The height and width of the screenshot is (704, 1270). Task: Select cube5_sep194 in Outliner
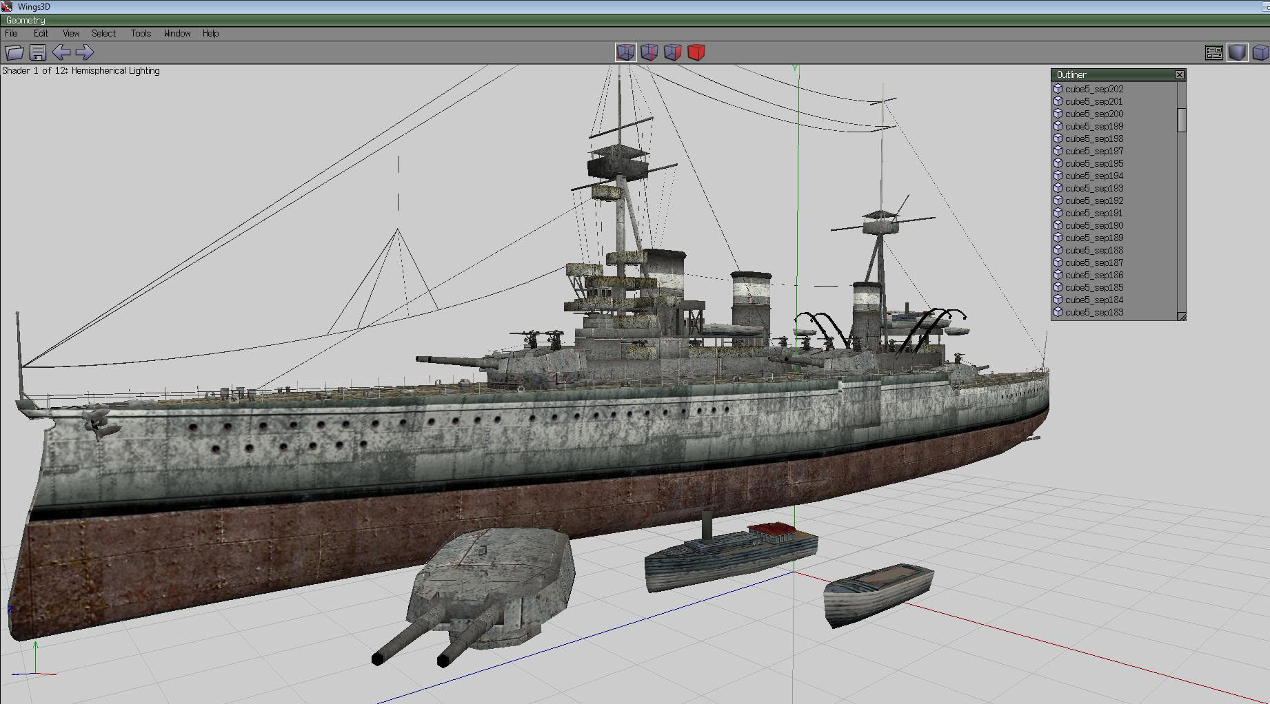point(1093,176)
